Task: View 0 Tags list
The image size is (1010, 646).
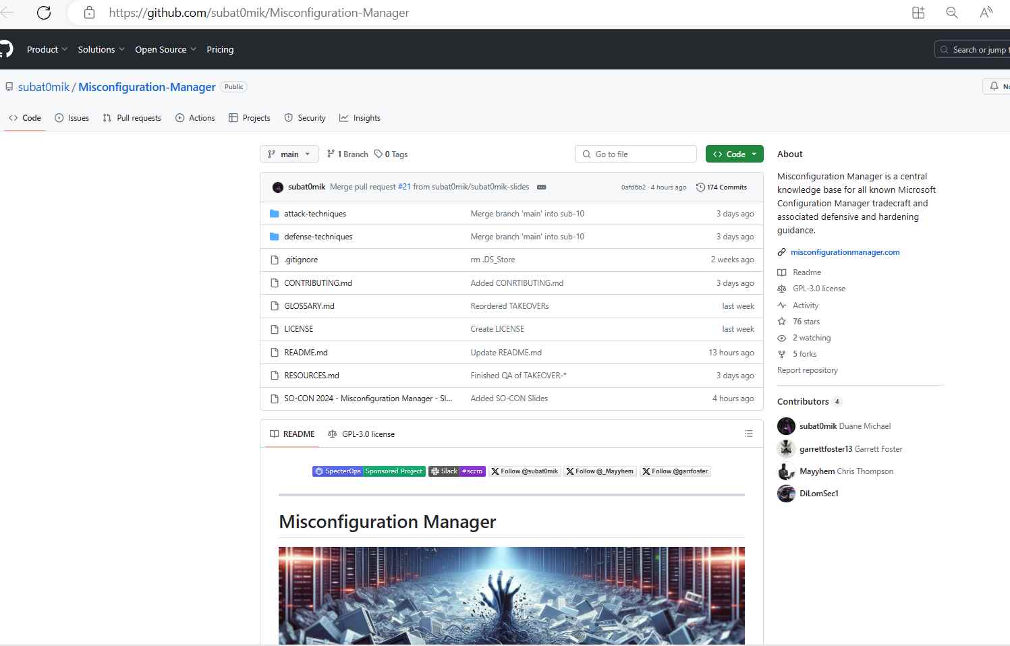Action: (x=391, y=154)
